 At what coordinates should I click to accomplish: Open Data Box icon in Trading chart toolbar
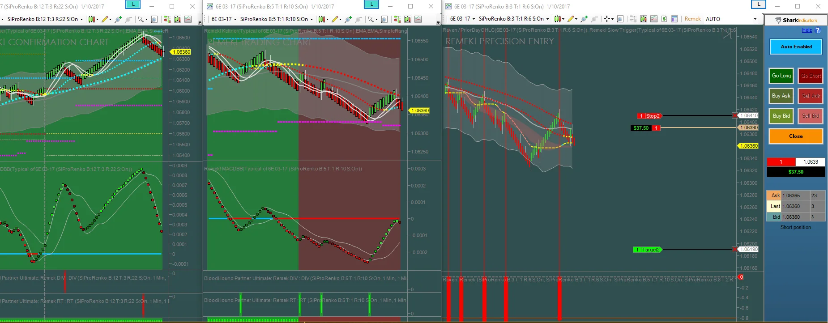(407, 19)
